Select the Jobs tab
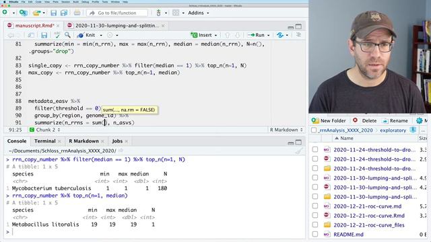 tap(117, 141)
